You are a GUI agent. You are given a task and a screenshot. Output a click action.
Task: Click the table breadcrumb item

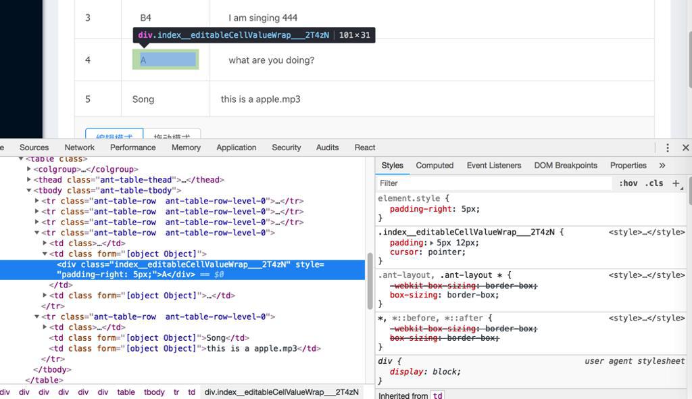[x=126, y=392]
